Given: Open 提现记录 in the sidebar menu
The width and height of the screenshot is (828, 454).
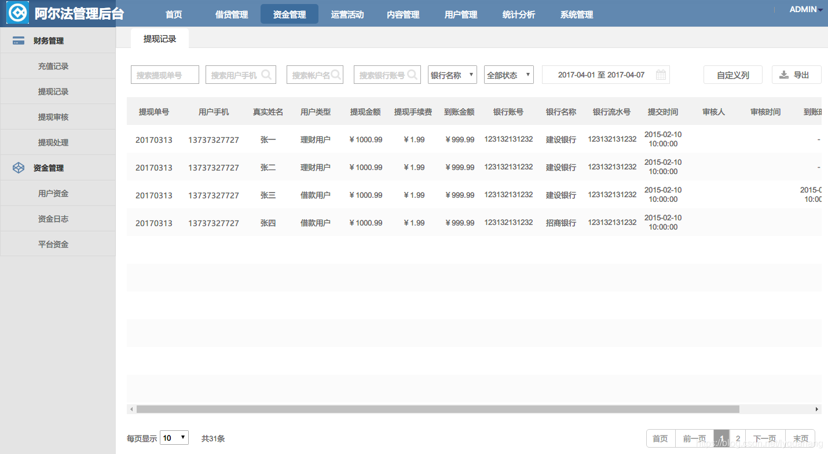Looking at the screenshot, I should [x=58, y=91].
